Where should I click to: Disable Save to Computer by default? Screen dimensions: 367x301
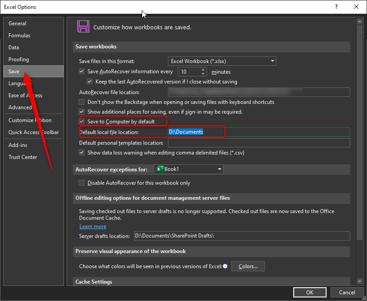[82, 121]
